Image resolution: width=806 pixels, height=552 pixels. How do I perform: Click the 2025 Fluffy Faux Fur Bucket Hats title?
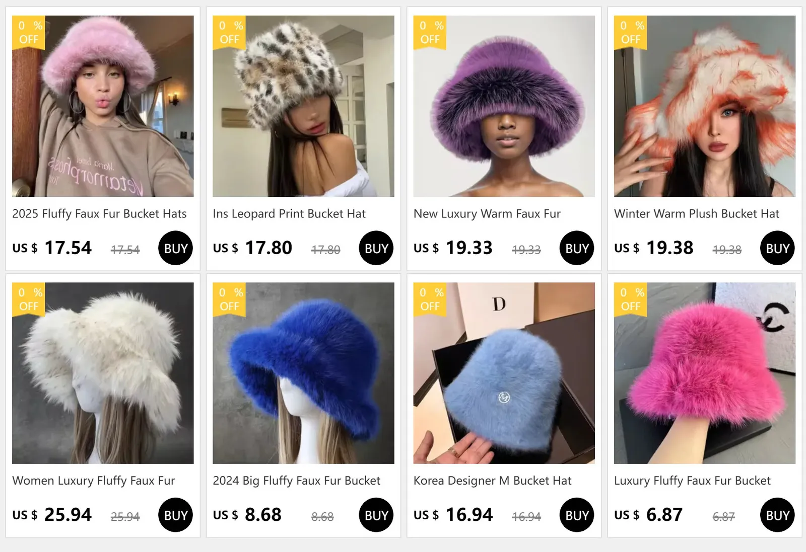coord(99,214)
